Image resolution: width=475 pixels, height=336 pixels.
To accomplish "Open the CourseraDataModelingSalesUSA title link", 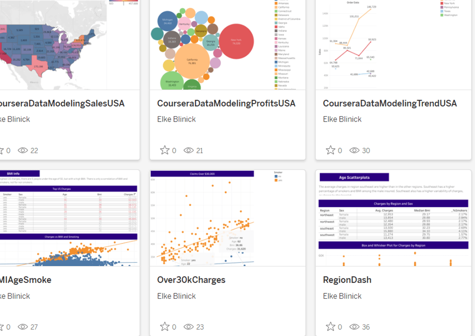I will click(62, 104).
